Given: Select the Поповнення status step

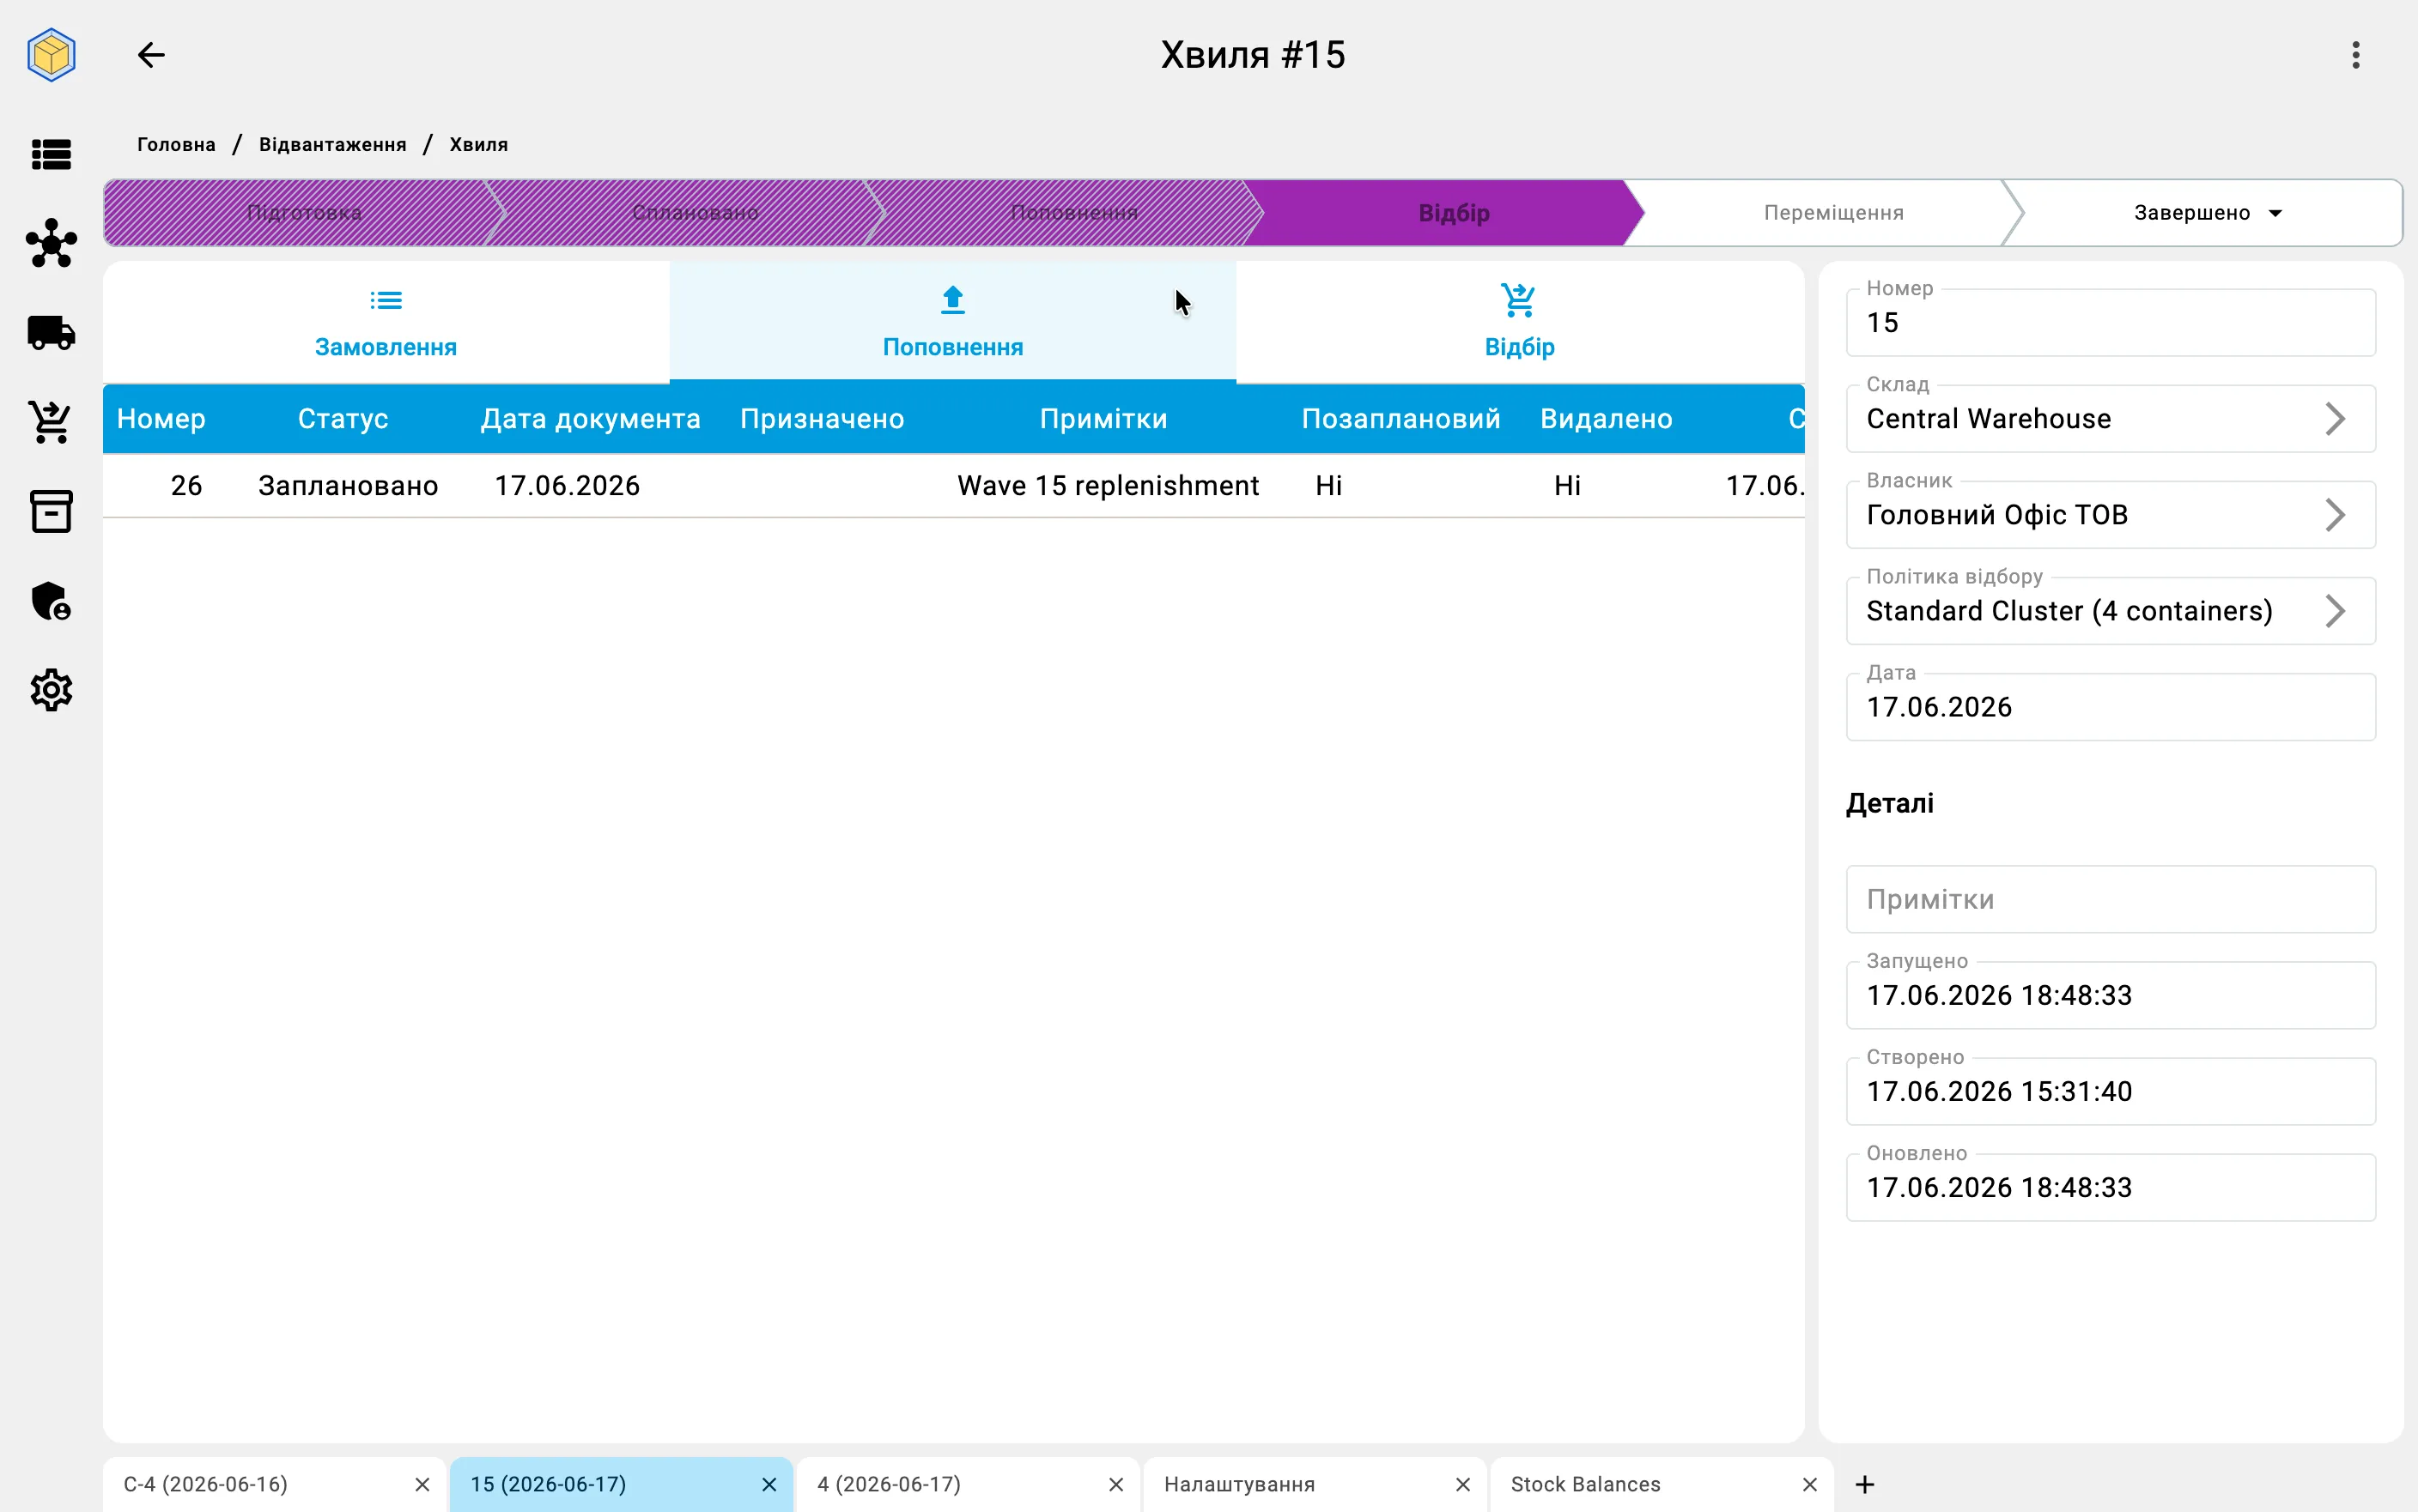Looking at the screenshot, I should pos(1073,213).
